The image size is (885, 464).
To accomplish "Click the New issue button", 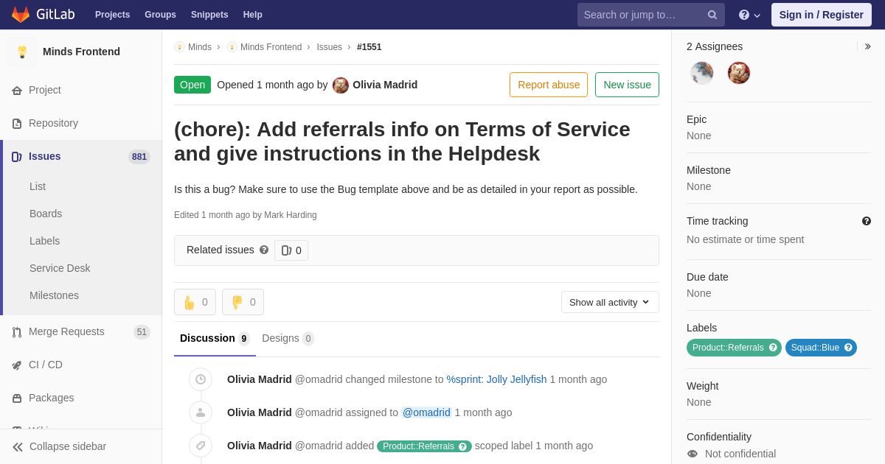I will 627,85.
